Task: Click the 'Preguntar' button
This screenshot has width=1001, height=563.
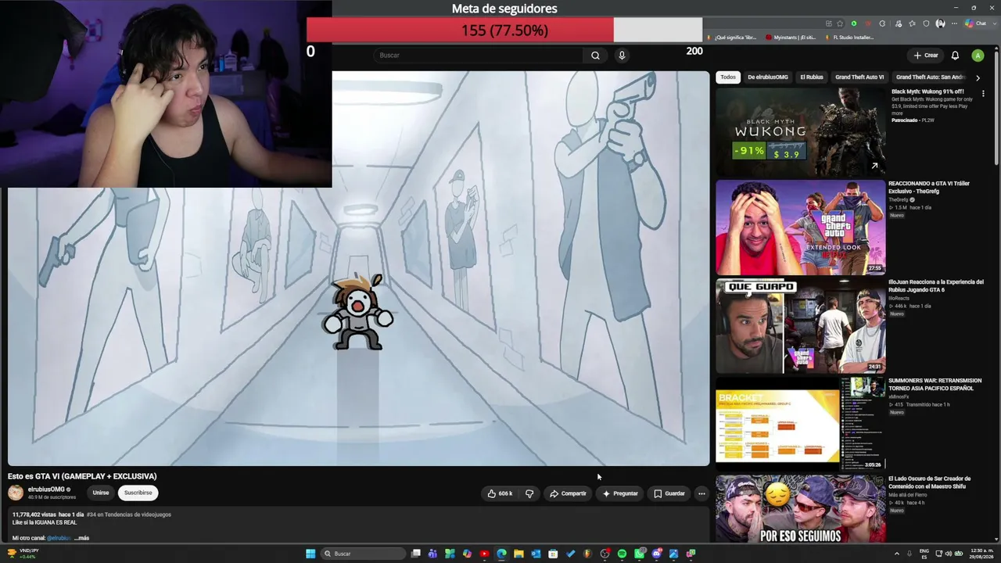Action: point(620,493)
